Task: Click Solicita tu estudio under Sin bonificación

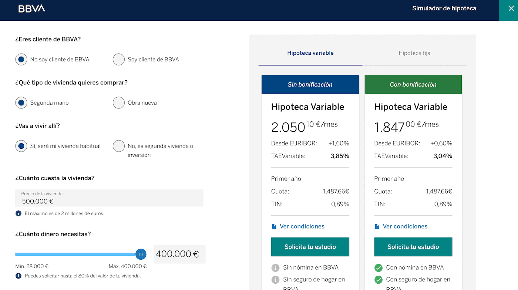Action: 310,247
